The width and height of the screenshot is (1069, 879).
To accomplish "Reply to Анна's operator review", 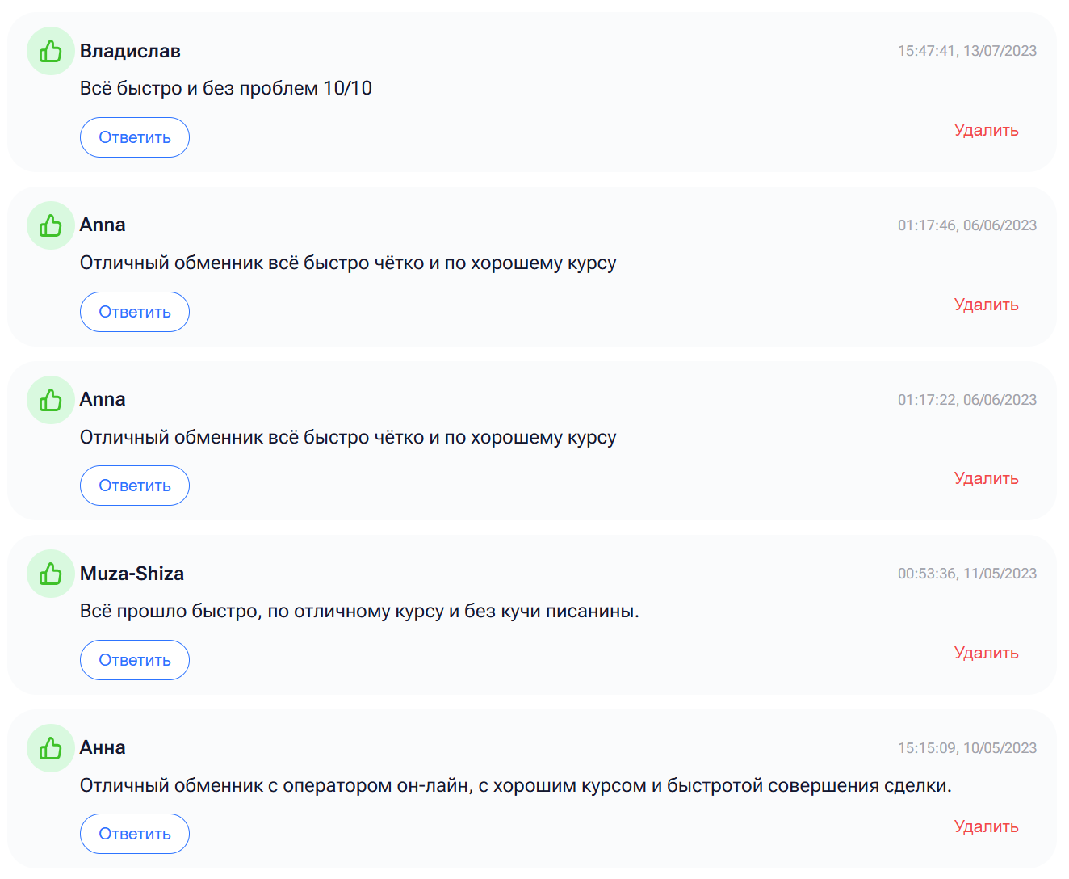I will pyautogui.click(x=135, y=834).
